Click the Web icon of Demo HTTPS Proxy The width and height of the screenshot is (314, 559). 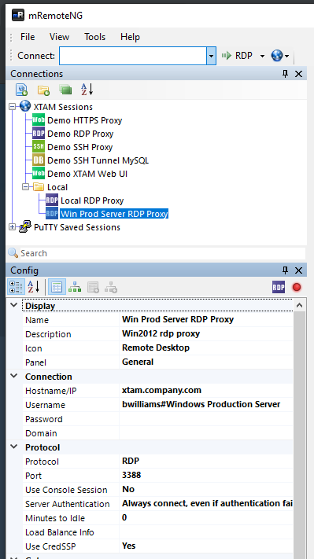point(39,120)
